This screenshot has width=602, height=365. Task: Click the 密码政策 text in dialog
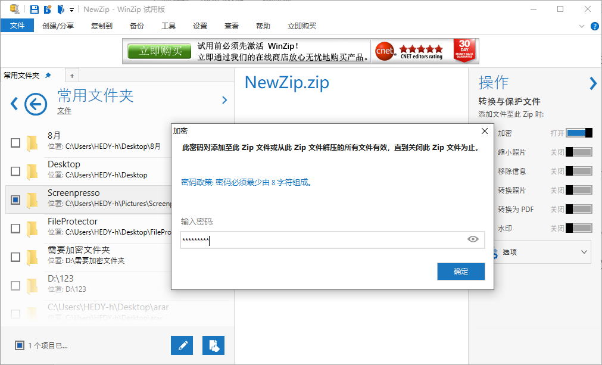coord(247,182)
